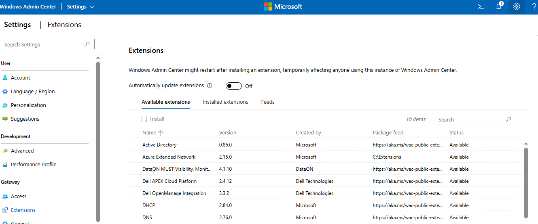The width and height of the screenshot is (538, 224).
Task: Click the Personalization icon
Action: [5, 105]
